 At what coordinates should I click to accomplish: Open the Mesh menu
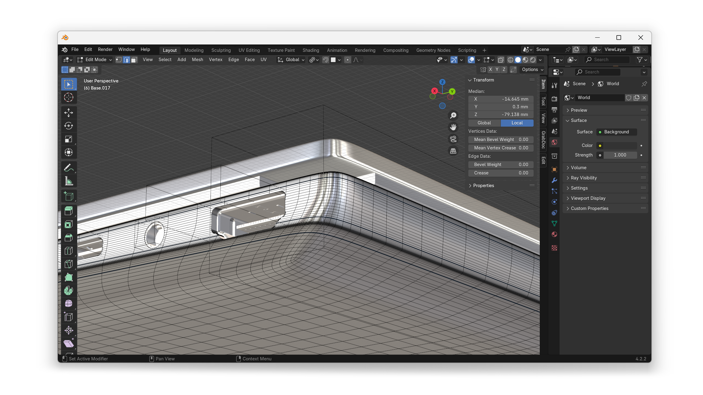197,60
